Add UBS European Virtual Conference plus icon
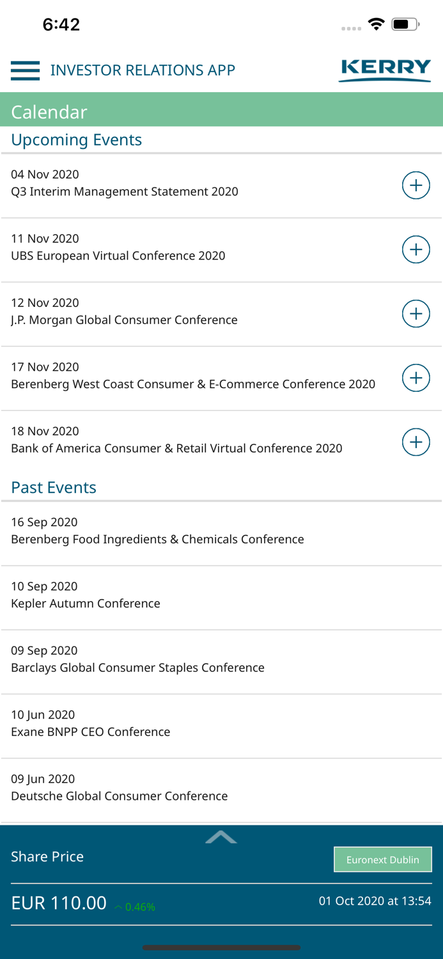The height and width of the screenshot is (959, 443). click(x=416, y=249)
